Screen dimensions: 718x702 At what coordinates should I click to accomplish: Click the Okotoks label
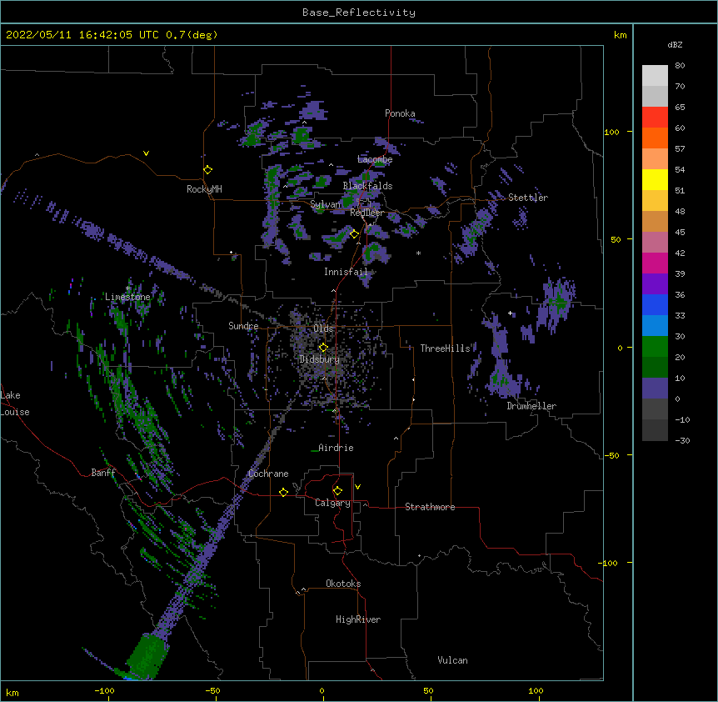[343, 584]
